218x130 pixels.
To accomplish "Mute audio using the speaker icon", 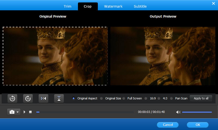I will click(178, 112).
